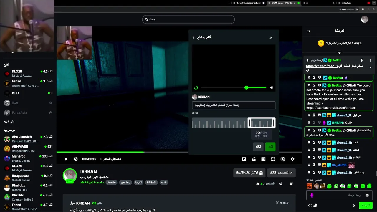Viewport: 377px width, 212px height.
Task: Unpin the pinned BotRix message
Action: click(x=362, y=60)
